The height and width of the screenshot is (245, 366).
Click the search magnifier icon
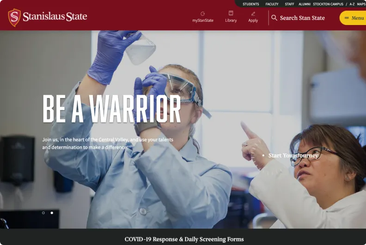pos(274,18)
